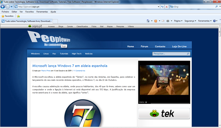The image size is (221, 128).
Task: Click the Favoritos star button
Action: [x=8, y=16]
